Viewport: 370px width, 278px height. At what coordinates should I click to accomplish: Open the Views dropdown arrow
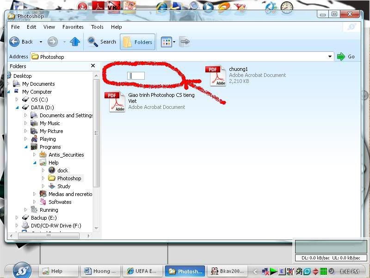point(174,42)
